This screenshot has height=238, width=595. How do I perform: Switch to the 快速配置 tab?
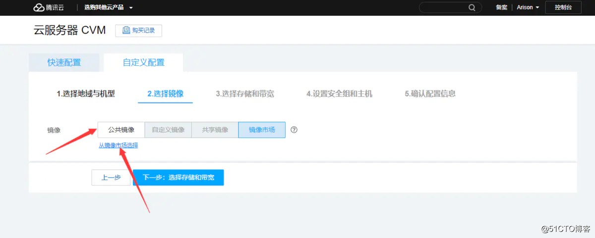point(64,62)
